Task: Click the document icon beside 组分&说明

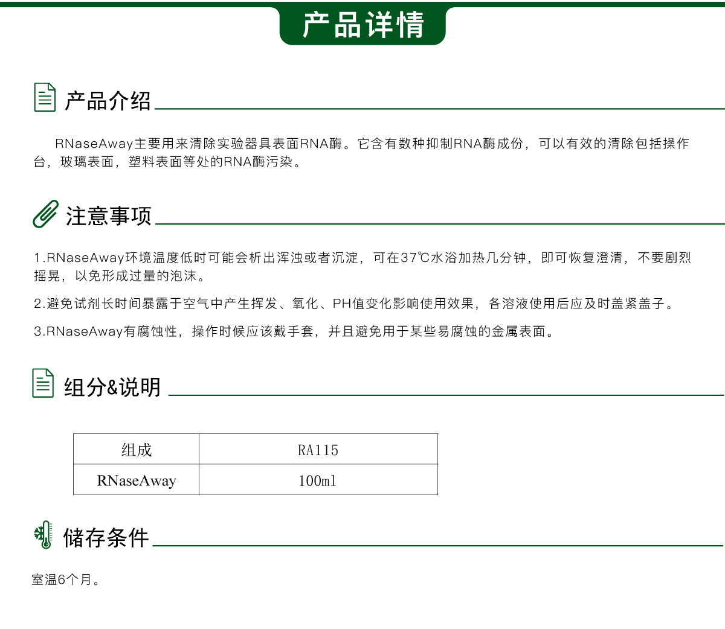Action: click(x=43, y=383)
